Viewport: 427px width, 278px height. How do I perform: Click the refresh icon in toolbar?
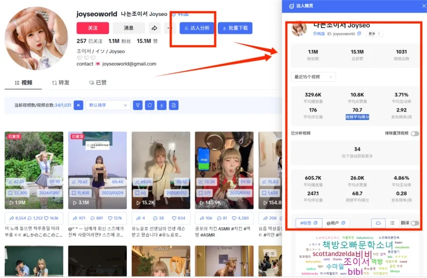pyautogui.click(x=149, y=105)
